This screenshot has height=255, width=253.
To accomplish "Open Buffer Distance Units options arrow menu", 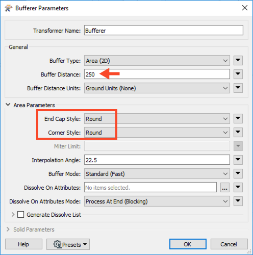I will (x=238, y=88).
